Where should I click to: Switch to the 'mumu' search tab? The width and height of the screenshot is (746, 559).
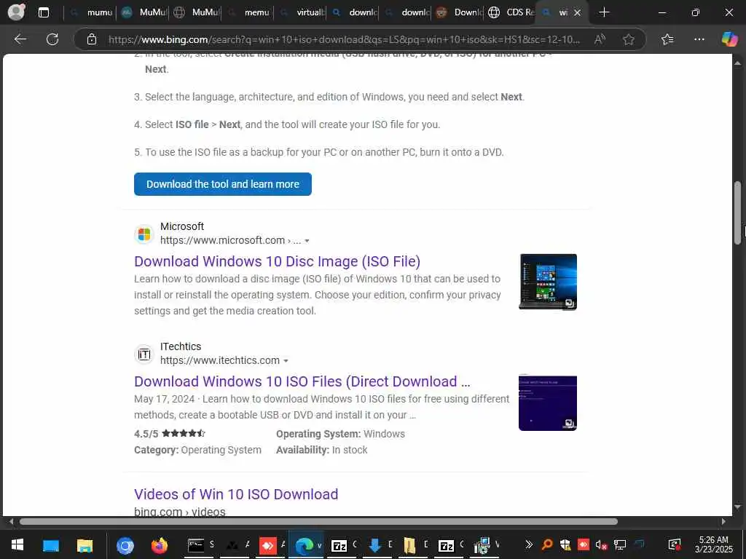pos(90,12)
